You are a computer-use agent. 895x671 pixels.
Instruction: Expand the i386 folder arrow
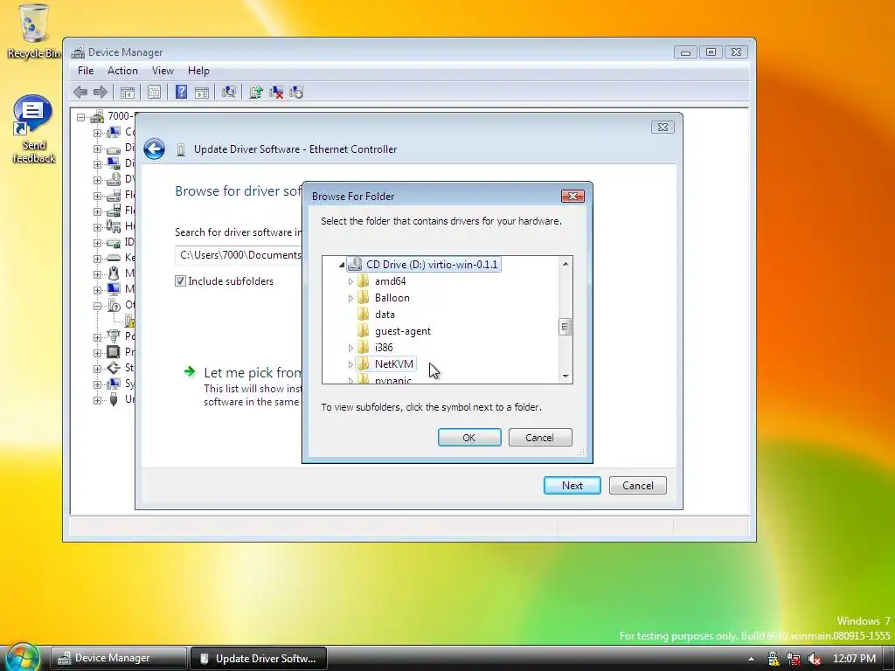[x=350, y=348]
